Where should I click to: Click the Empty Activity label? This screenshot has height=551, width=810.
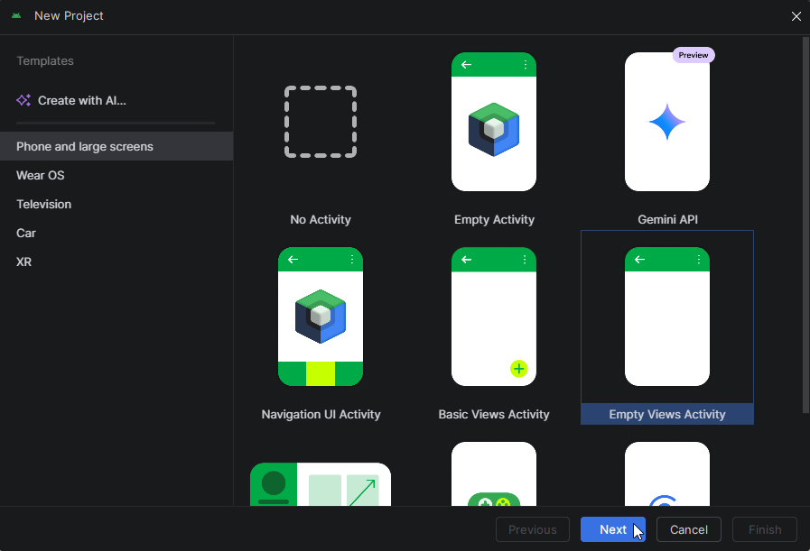coord(494,220)
